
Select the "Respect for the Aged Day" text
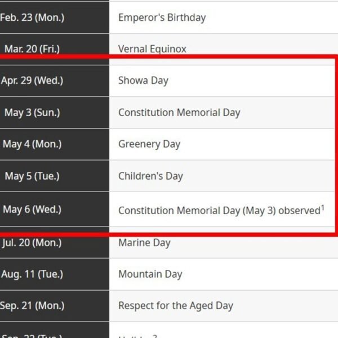point(176,306)
